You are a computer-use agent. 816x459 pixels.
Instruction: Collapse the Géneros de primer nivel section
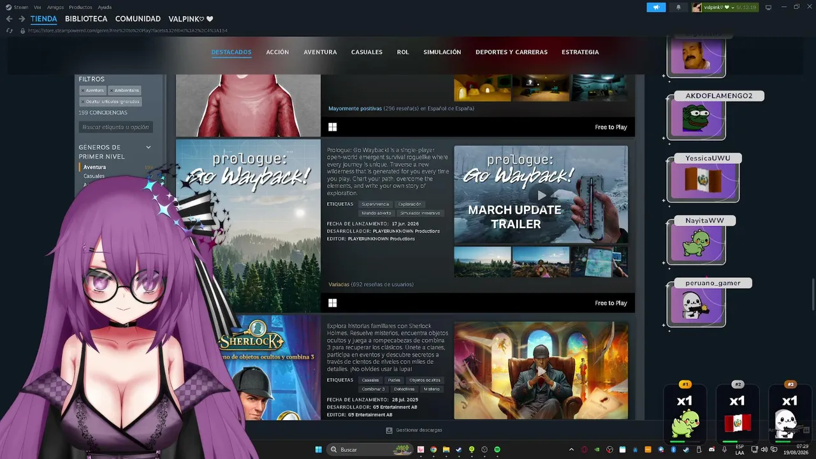tap(149, 147)
